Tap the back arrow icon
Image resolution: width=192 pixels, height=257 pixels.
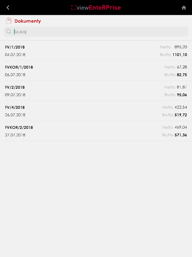8,8
